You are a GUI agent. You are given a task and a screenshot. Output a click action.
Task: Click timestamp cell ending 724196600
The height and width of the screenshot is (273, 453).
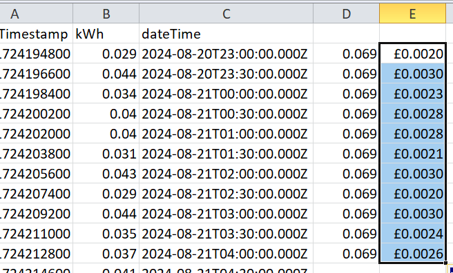pyautogui.click(x=36, y=74)
